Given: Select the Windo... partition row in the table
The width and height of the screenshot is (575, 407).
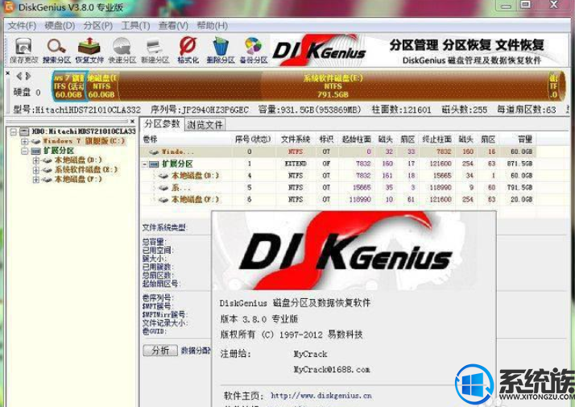Looking at the screenshot, I should 337,152.
